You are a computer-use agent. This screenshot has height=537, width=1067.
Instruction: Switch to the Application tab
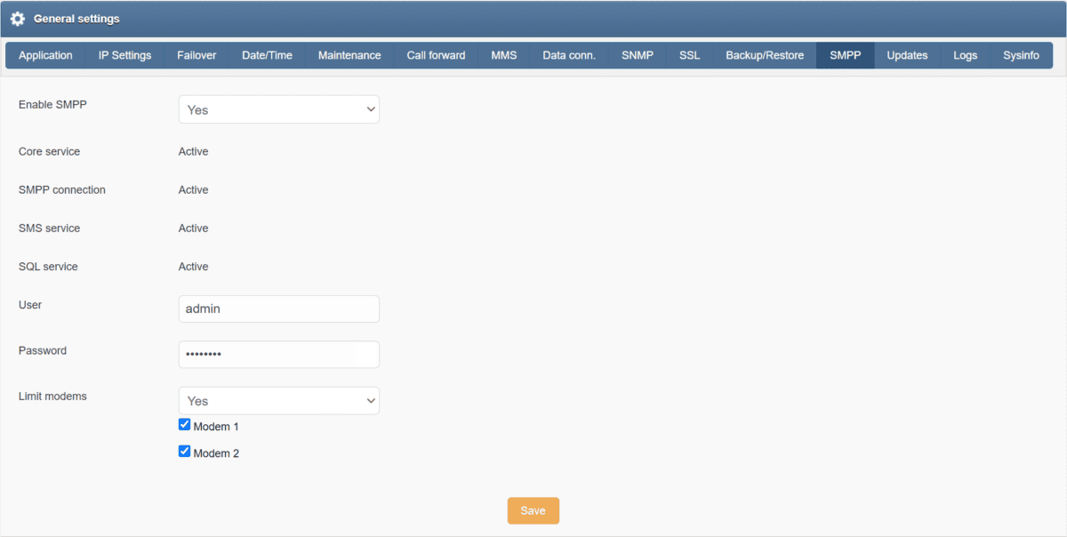tap(45, 55)
